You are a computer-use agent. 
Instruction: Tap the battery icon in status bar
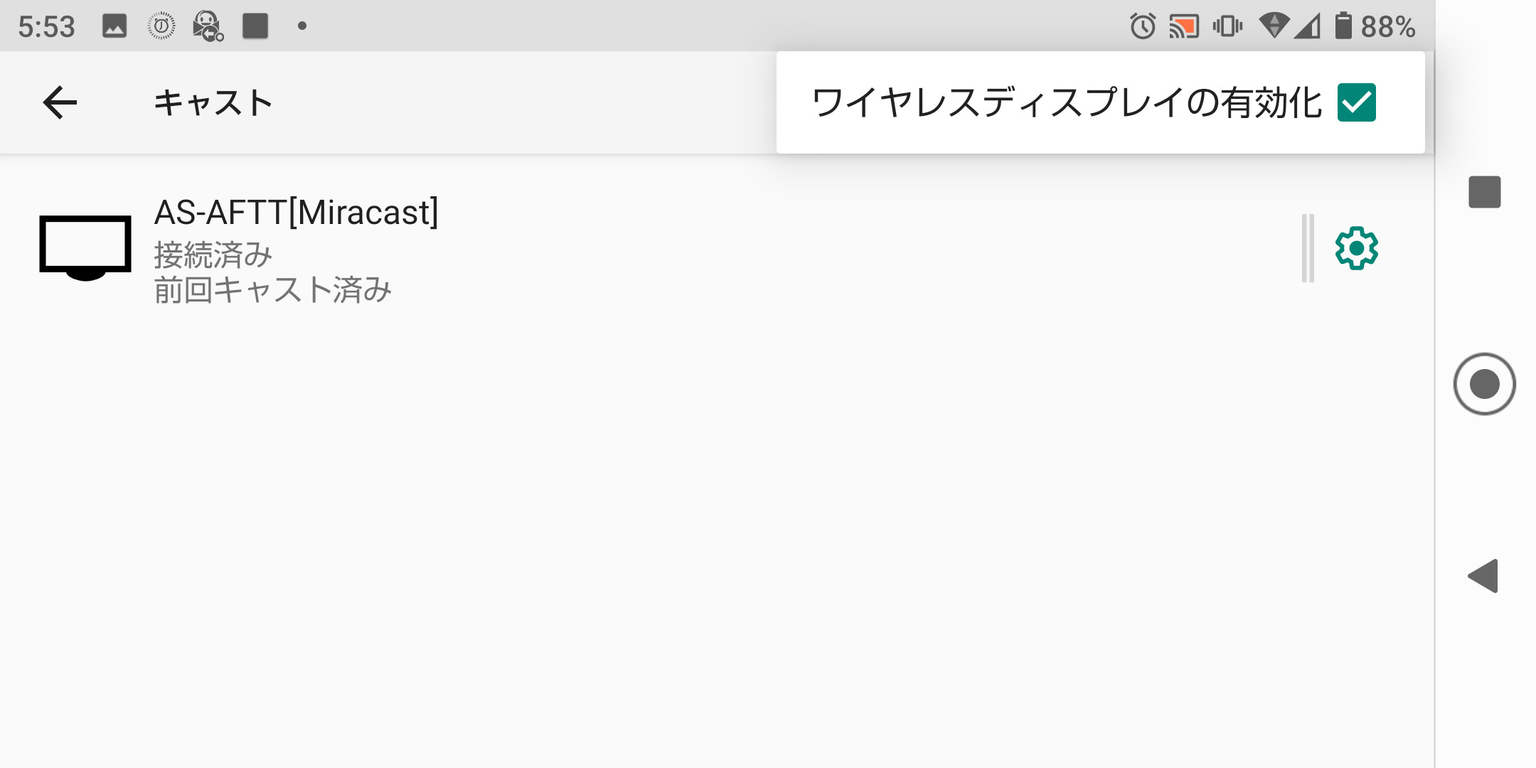(1343, 26)
